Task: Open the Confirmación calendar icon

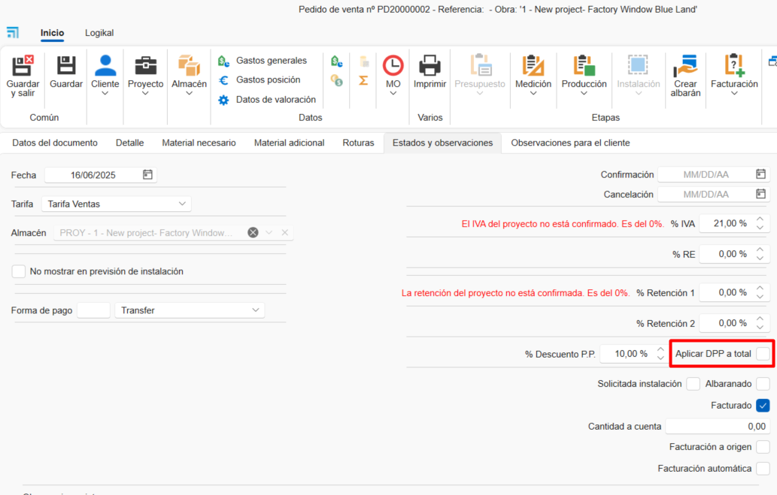Action: pyautogui.click(x=760, y=174)
